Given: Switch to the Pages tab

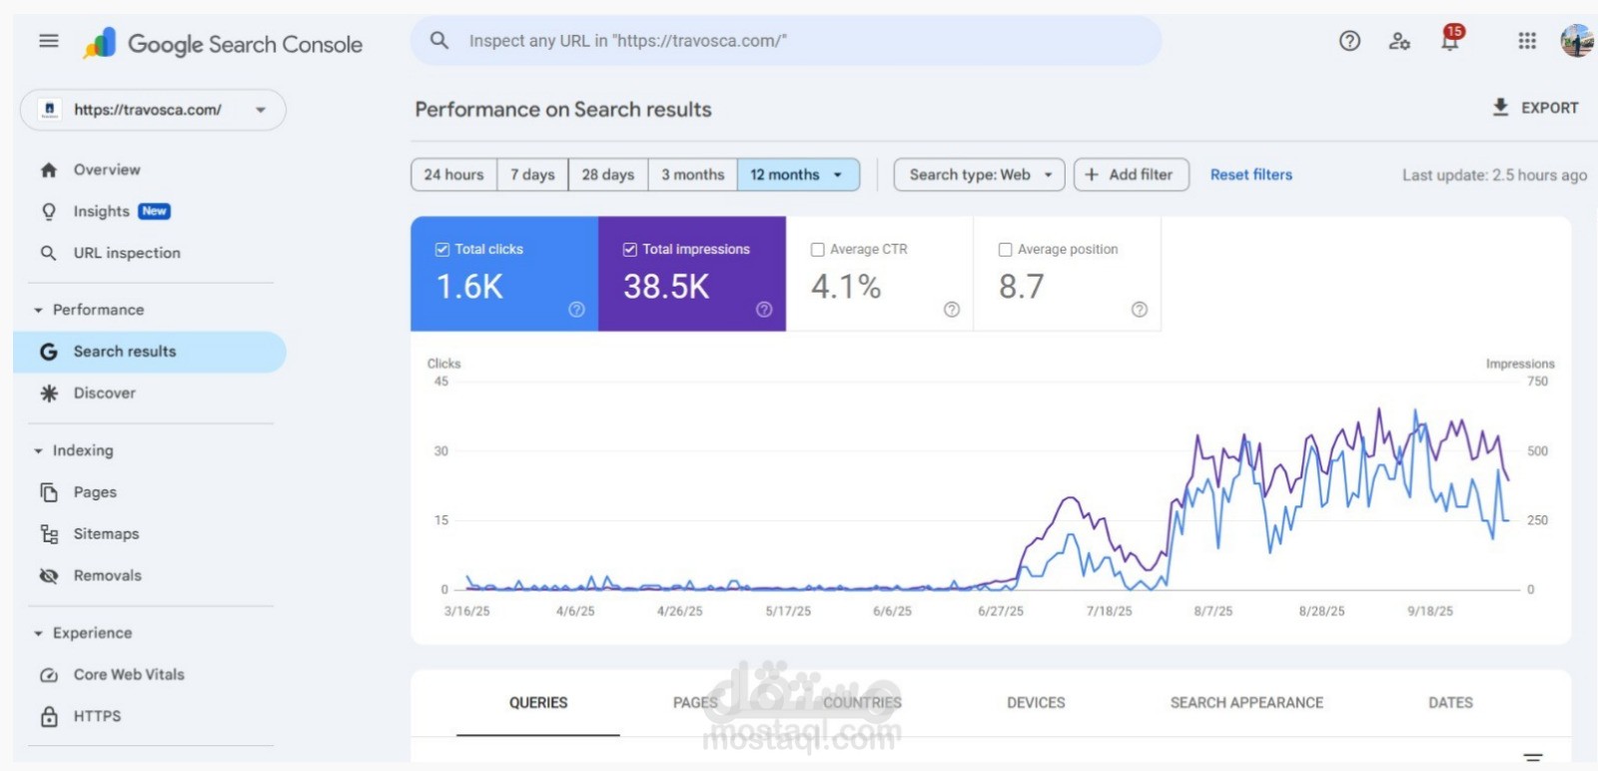Looking at the screenshot, I should tap(695, 703).
